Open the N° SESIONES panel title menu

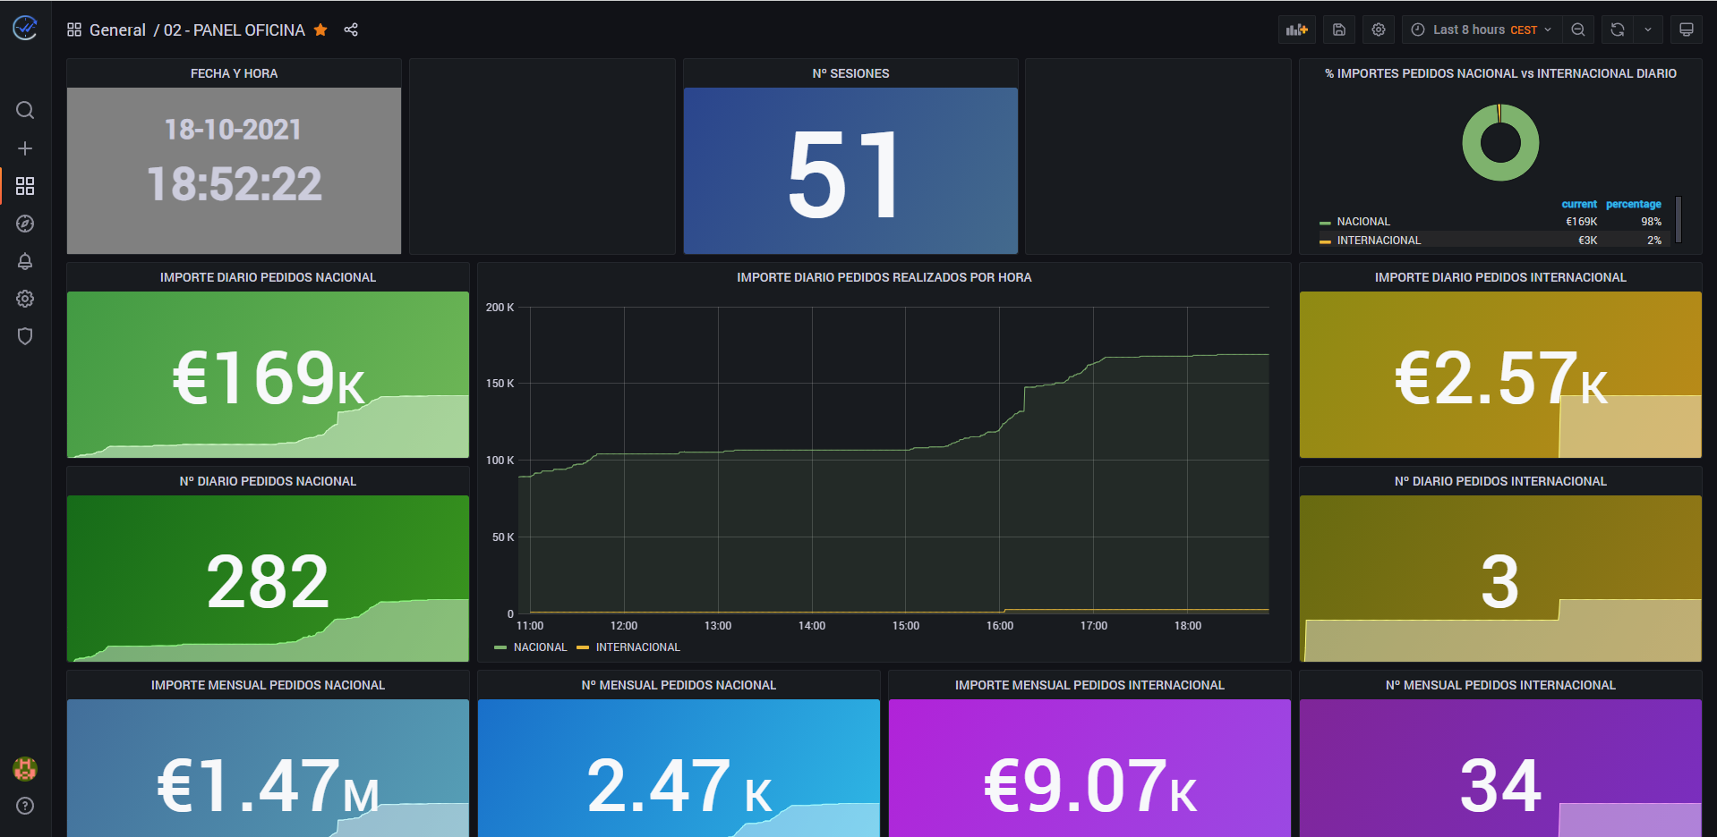tap(850, 73)
